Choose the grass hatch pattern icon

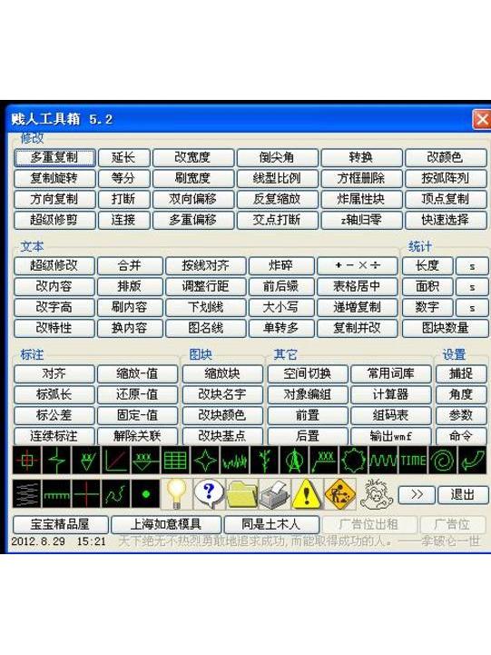pos(234,460)
